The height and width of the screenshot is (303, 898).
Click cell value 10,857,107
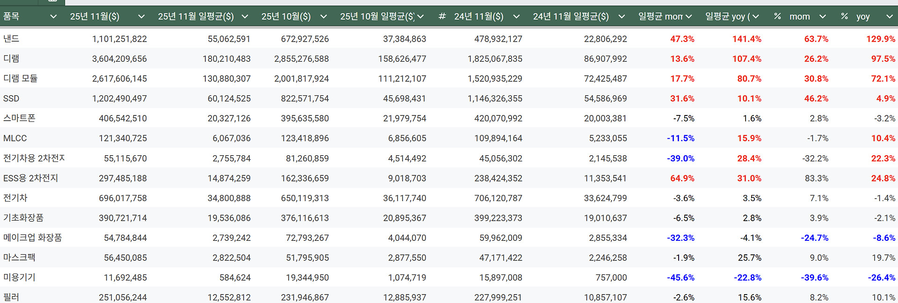point(605,297)
